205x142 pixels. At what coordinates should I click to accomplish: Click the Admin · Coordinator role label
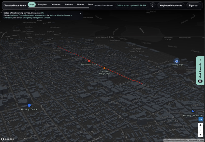(104, 6)
